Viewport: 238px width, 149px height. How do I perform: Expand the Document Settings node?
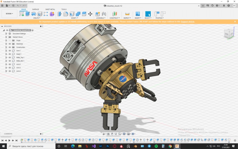pyautogui.click(x=6, y=34)
